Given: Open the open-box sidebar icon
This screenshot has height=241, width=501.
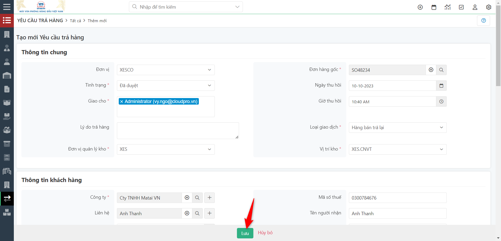Looking at the screenshot, I should pos(7,103).
